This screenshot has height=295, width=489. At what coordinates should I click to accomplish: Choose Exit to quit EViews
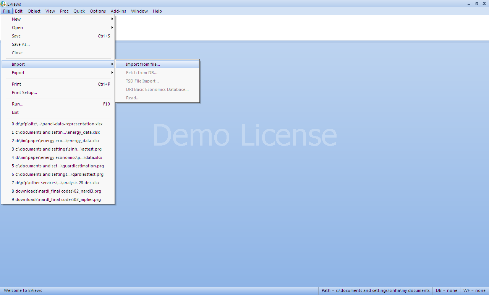click(x=58, y=112)
